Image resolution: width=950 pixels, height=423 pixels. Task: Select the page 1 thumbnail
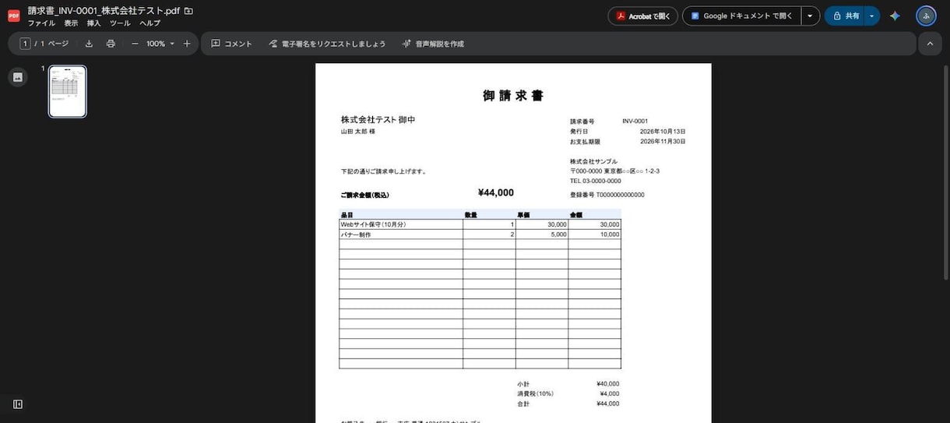tap(68, 91)
